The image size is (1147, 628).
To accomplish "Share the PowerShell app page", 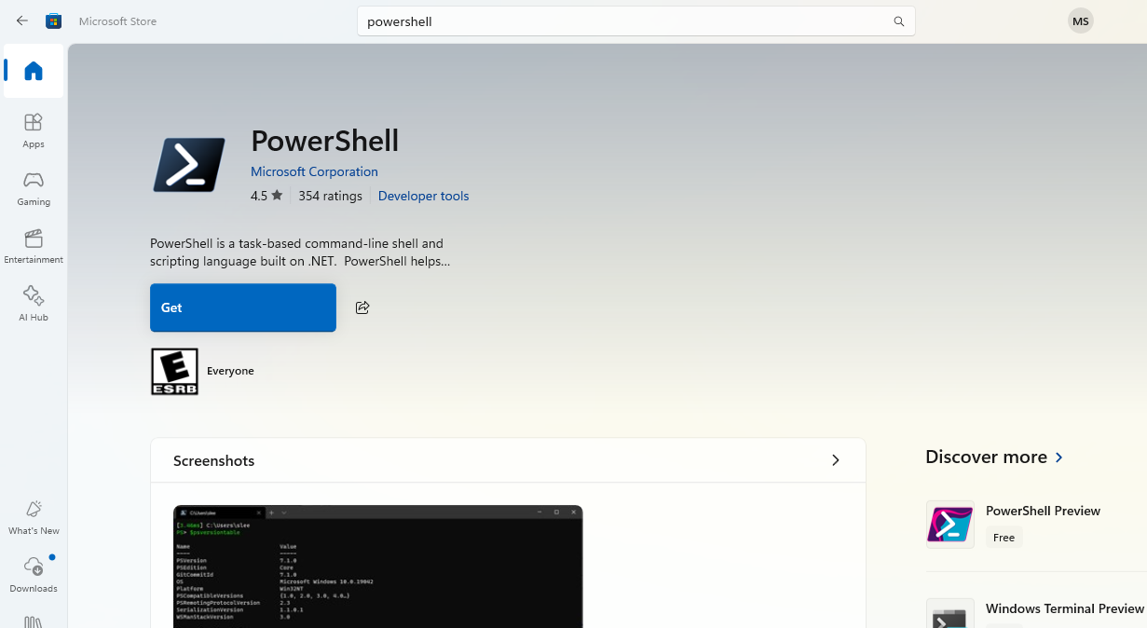I will [362, 307].
